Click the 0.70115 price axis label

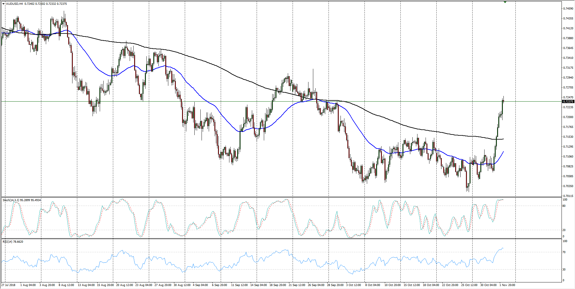[568, 196]
